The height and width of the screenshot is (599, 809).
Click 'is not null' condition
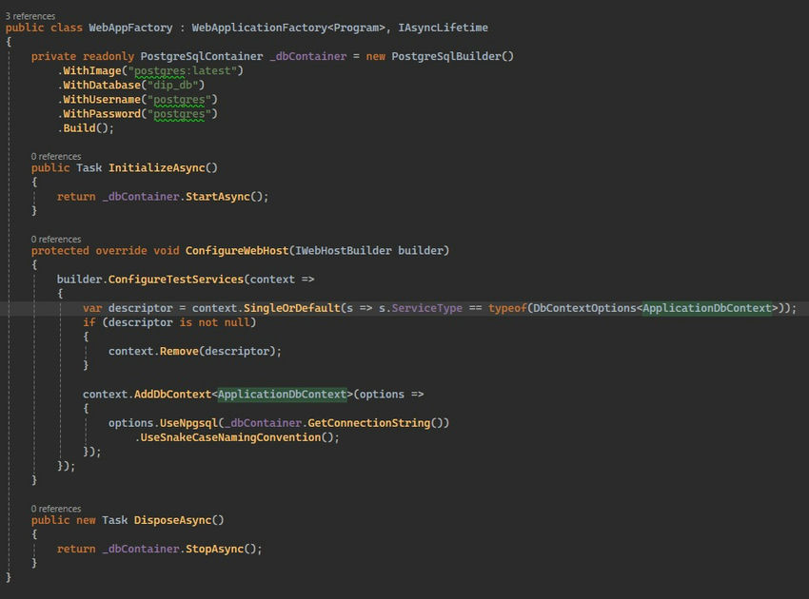(x=215, y=322)
